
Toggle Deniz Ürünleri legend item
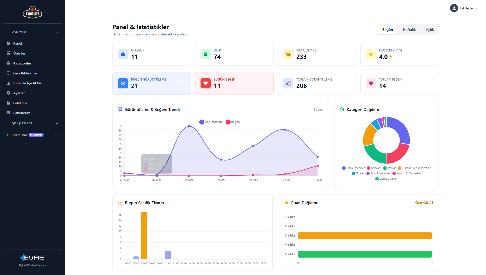386,179
